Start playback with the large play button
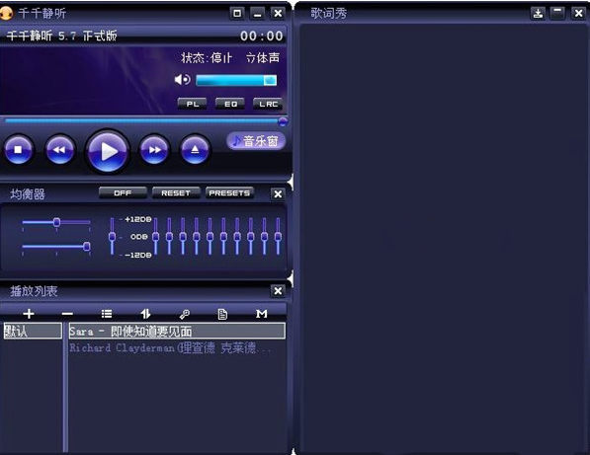590x455 pixels. pos(108,151)
